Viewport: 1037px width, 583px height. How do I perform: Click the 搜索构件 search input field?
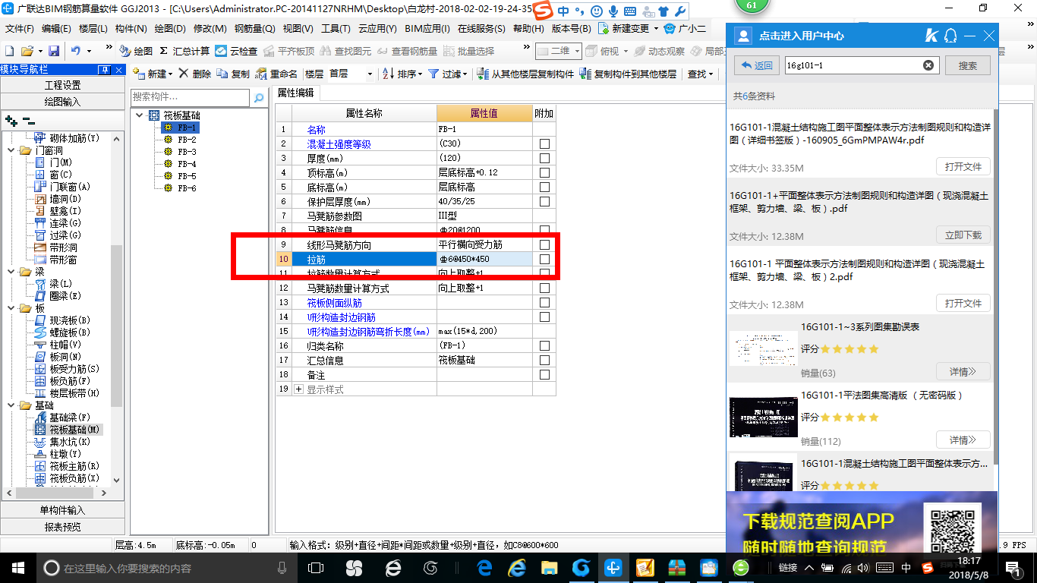click(x=190, y=97)
